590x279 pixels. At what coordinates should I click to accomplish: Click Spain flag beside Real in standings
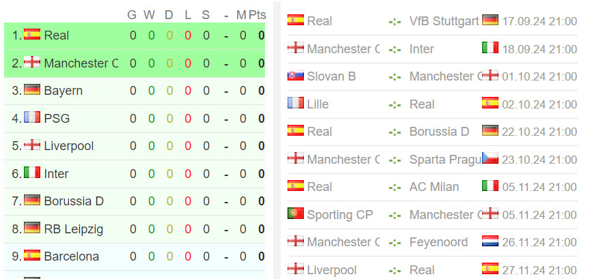tap(32, 34)
